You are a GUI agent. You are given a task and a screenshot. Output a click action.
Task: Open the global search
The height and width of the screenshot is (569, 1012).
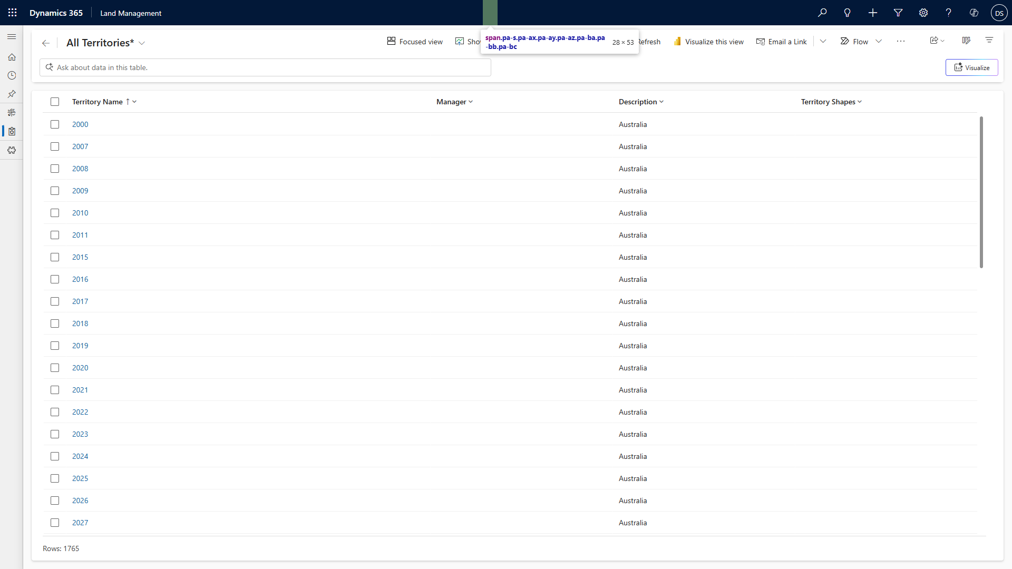822,13
